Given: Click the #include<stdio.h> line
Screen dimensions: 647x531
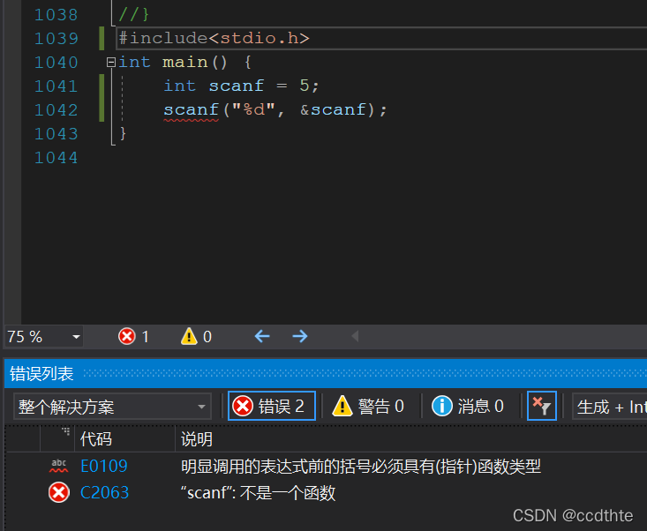Looking at the screenshot, I should [x=214, y=38].
